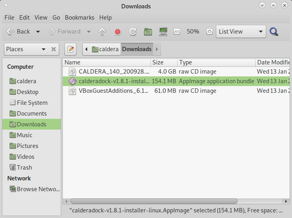This screenshot has width=292, height=218.
Task: Click the CD image icon of CALDERA_140_200928
Action: pos(72,72)
